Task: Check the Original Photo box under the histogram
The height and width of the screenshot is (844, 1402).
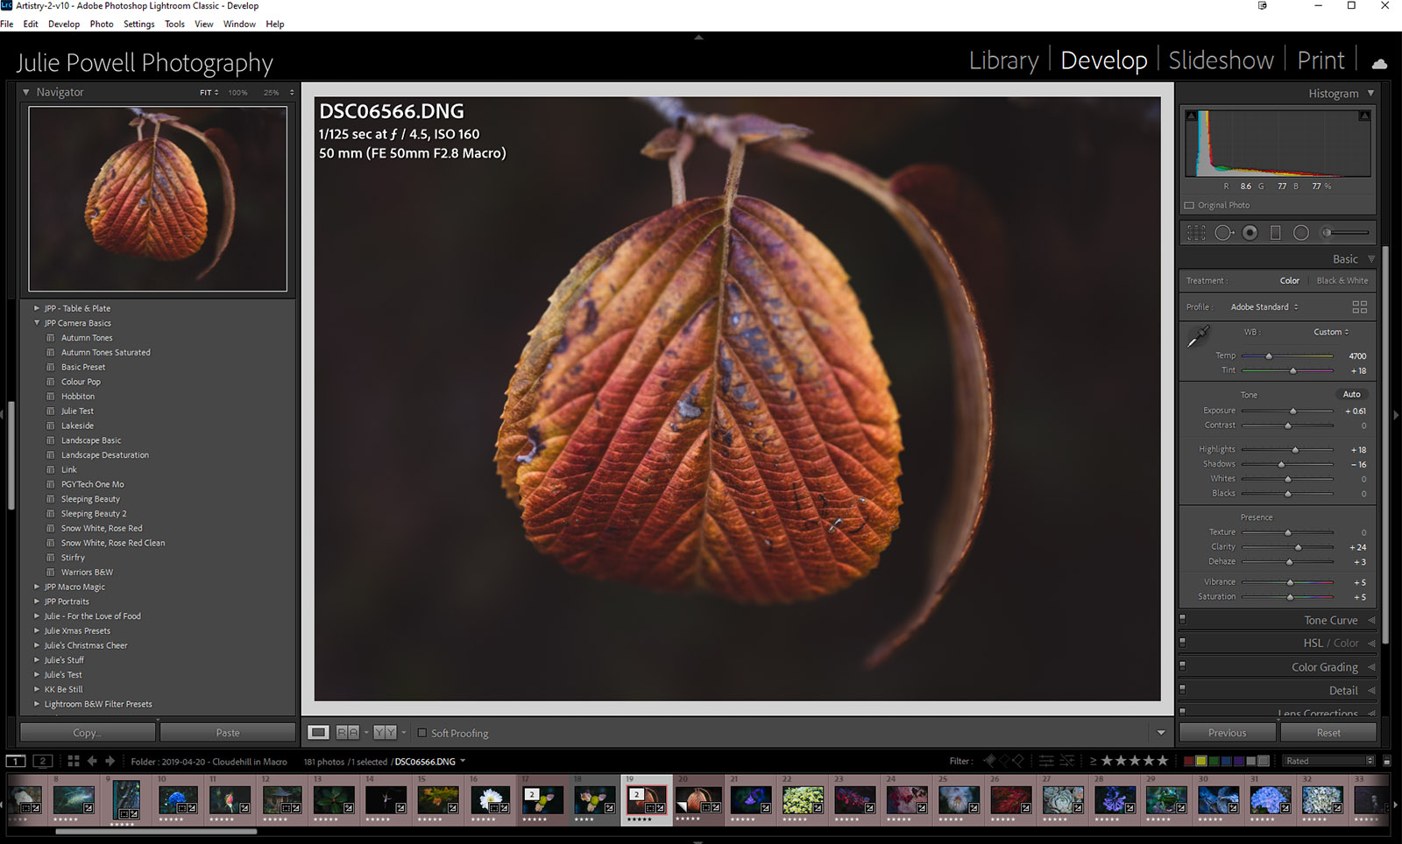Action: point(1189,206)
